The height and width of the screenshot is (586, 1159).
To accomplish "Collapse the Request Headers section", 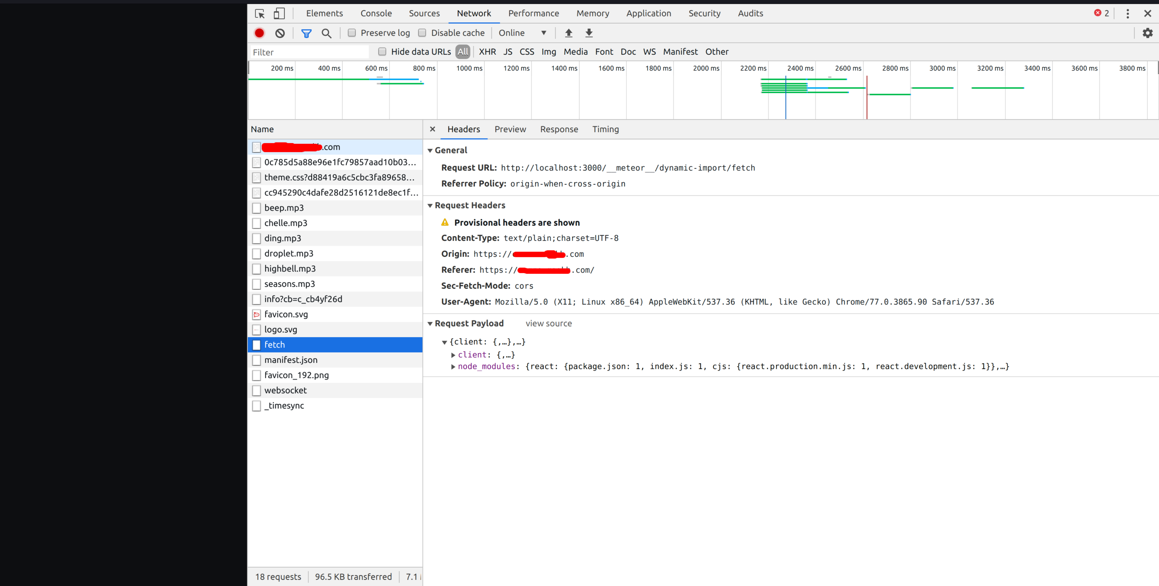I will pos(430,206).
